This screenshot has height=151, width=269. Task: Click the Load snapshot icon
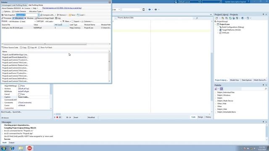[78, 15]
